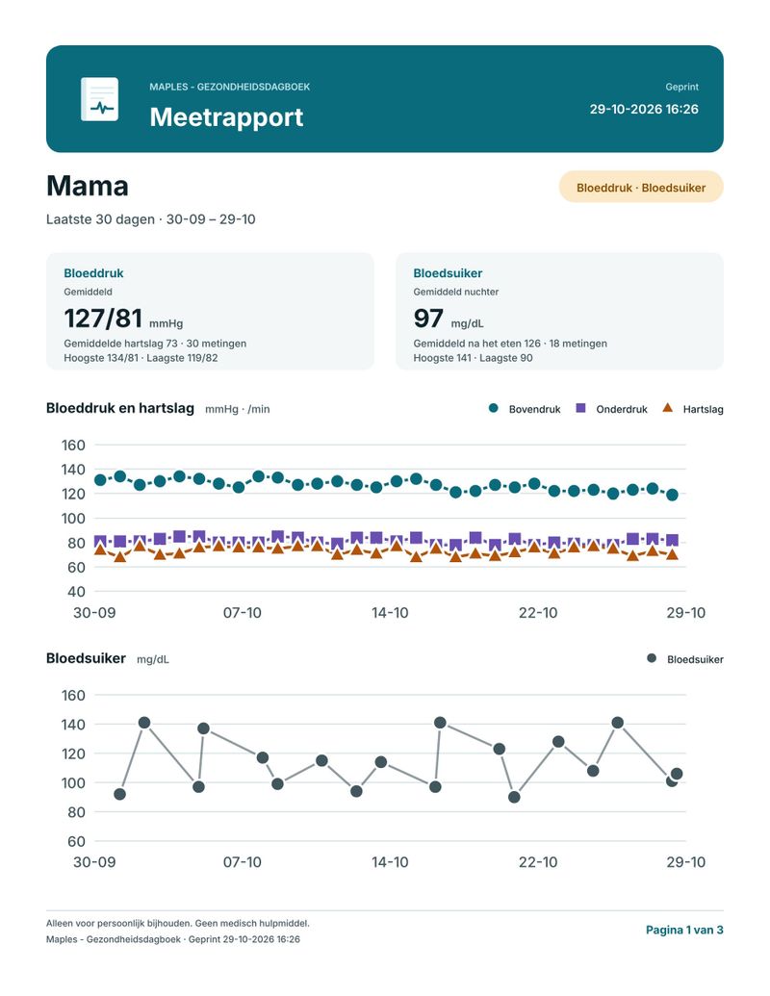
Task: Click the 97 fasting average value
Action: pyautogui.click(x=428, y=319)
